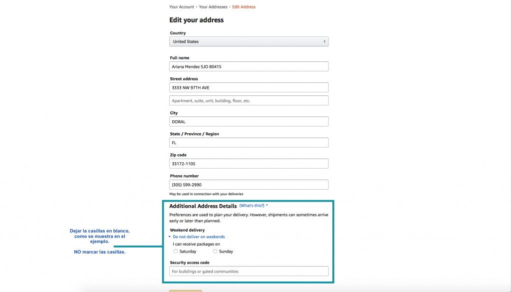The width and height of the screenshot is (511, 292).
Task: Click the 'May be used in connection' note
Action: (206, 194)
